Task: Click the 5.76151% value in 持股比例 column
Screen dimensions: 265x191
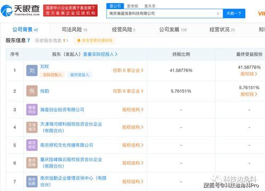Action: pos(181,91)
